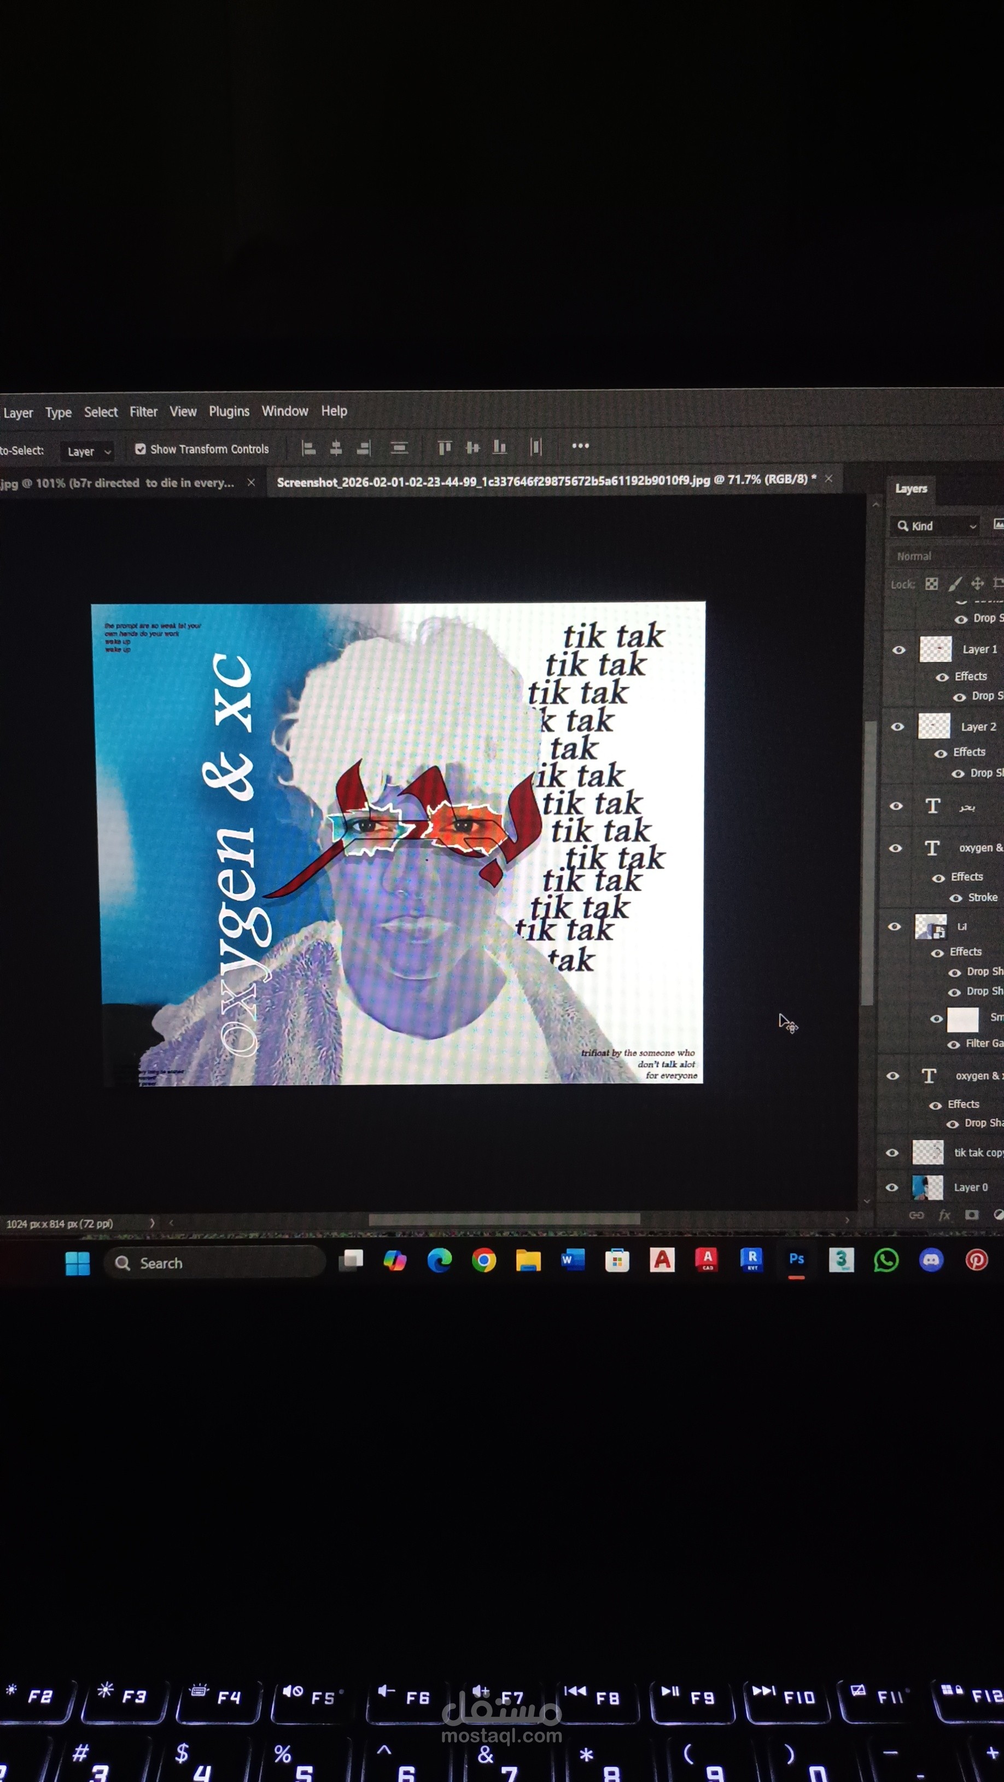Click Lock position move icon
The height and width of the screenshot is (1782, 1004).
pyautogui.click(x=977, y=583)
